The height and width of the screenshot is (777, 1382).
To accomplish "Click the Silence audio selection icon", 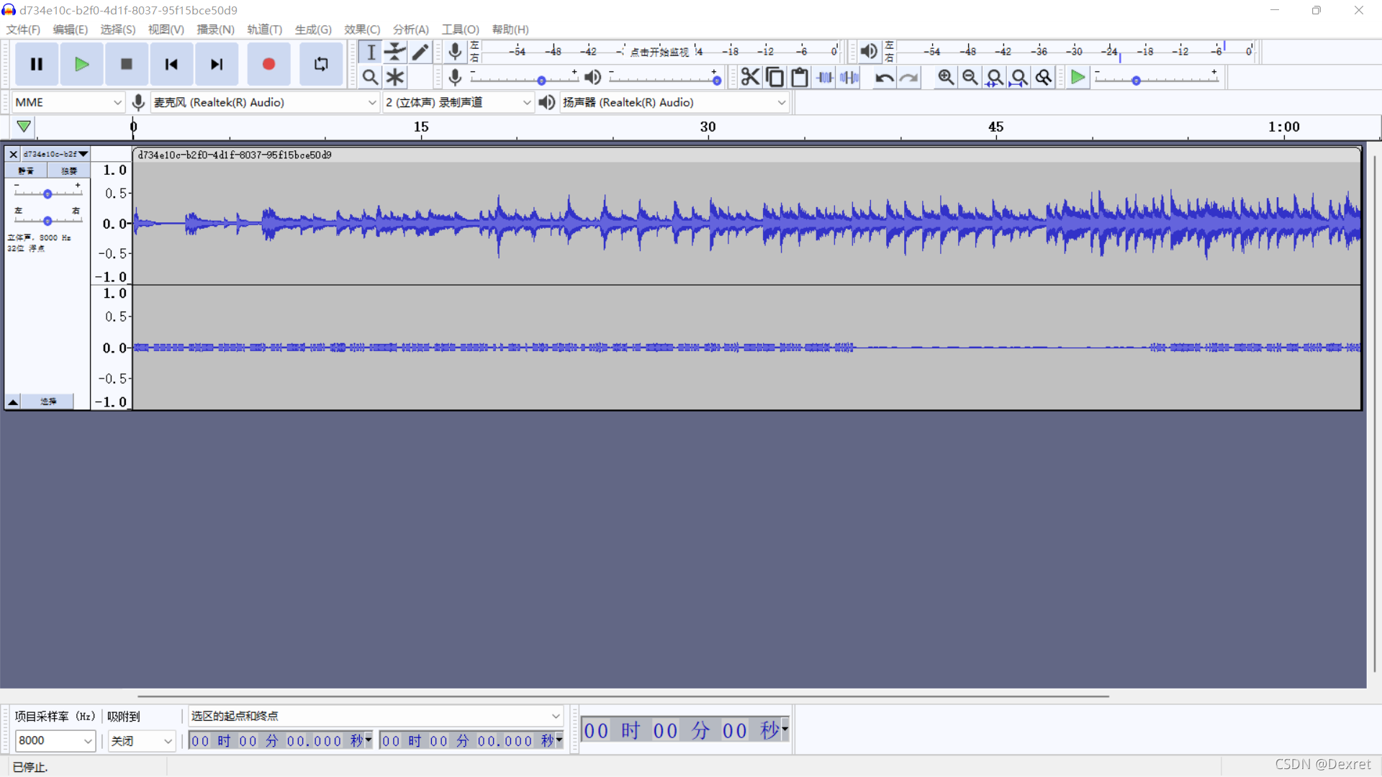I will [x=849, y=77].
